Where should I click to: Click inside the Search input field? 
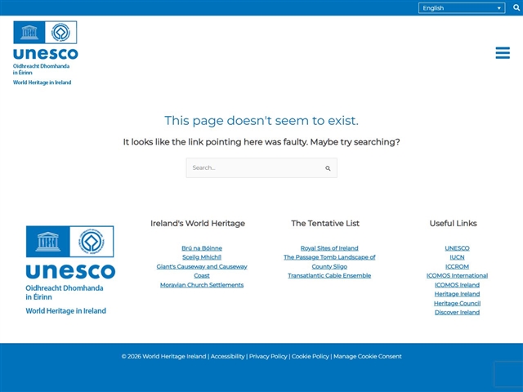point(255,168)
